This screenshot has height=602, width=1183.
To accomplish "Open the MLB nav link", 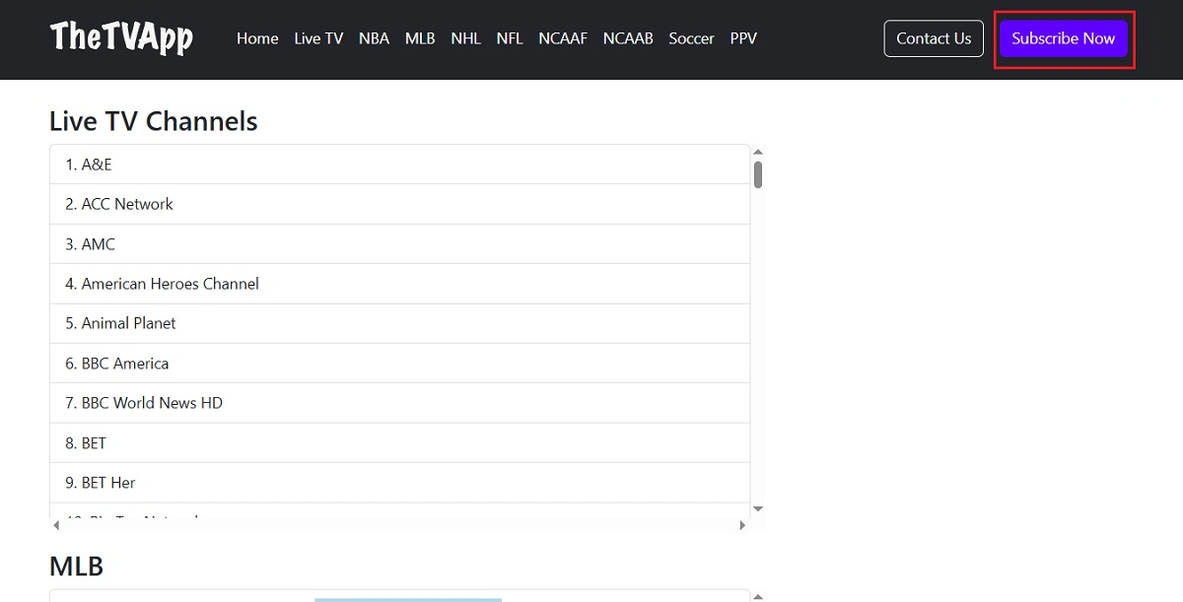I will coord(420,38).
